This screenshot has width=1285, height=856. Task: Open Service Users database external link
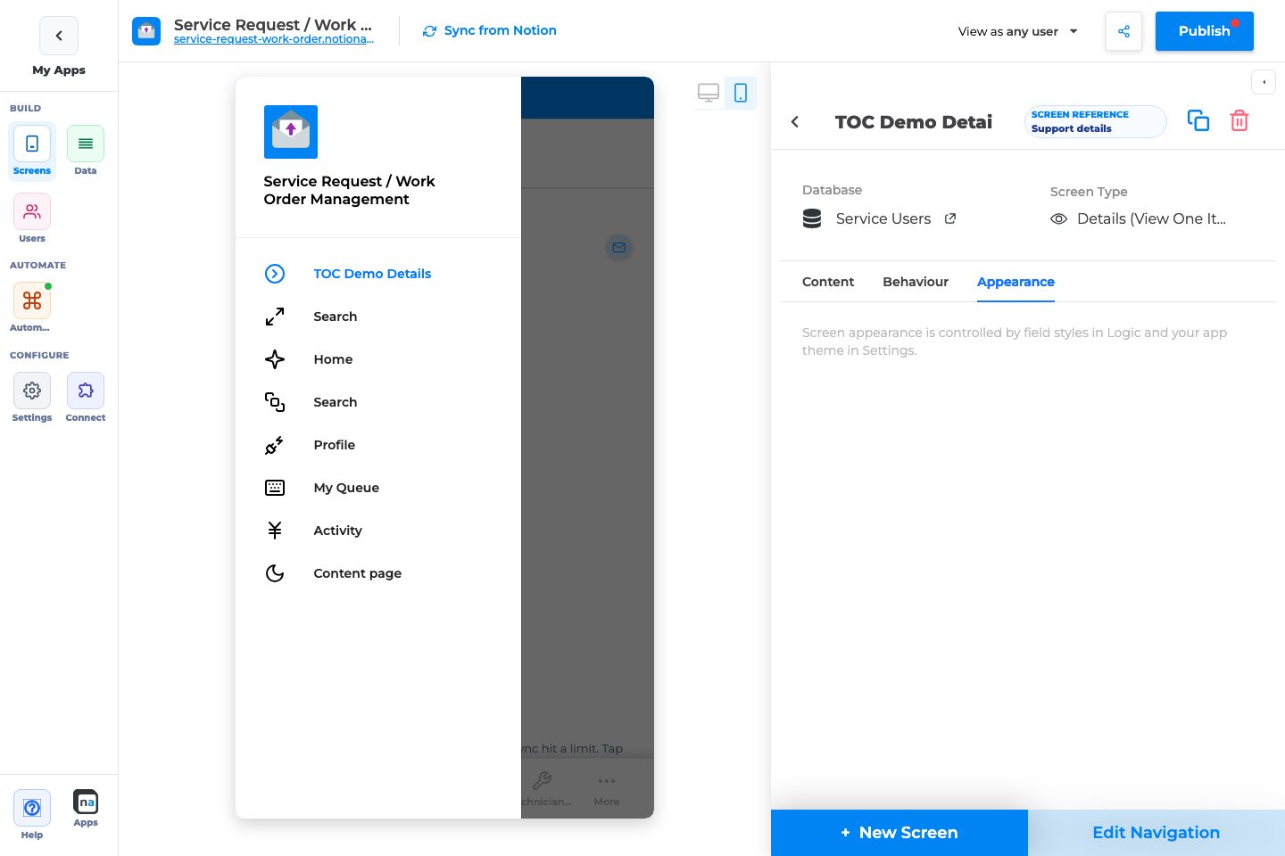tap(950, 218)
